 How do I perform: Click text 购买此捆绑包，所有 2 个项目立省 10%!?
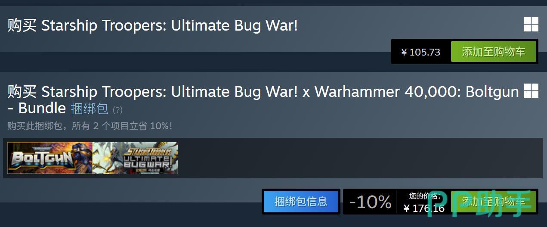90,126
